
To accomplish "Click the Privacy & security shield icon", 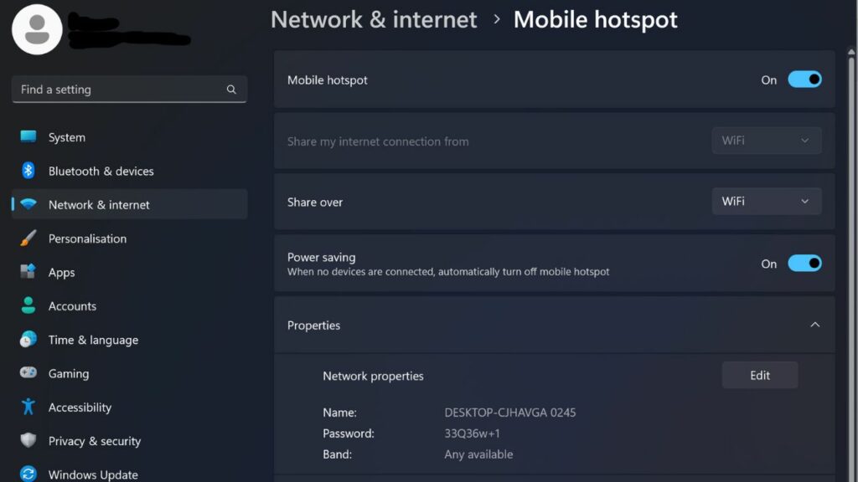I will (x=28, y=441).
